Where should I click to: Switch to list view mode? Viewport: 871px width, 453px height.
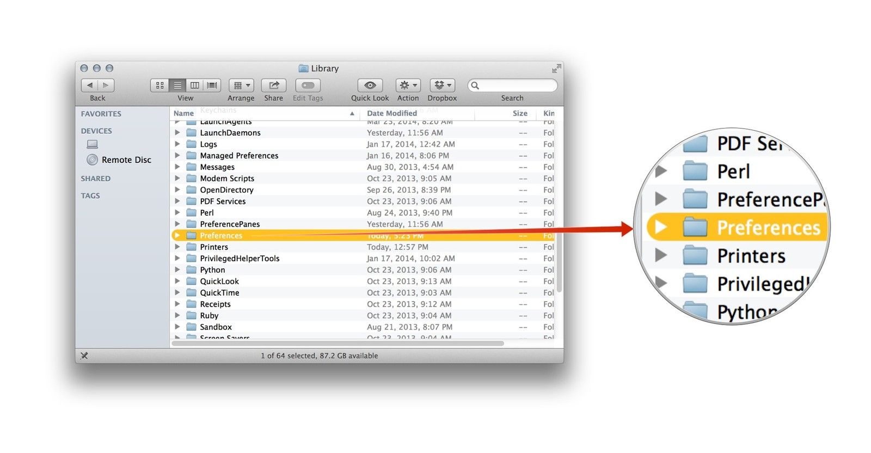[x=177, y=85]
